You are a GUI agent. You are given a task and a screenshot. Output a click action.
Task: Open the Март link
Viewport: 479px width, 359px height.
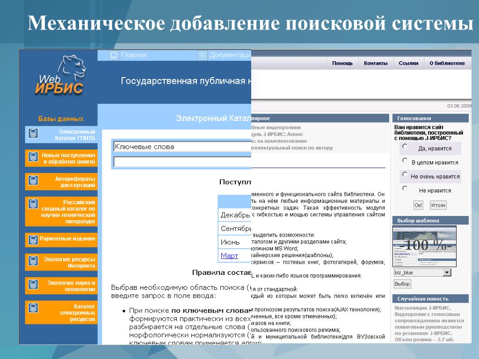[x=229, y=256]
